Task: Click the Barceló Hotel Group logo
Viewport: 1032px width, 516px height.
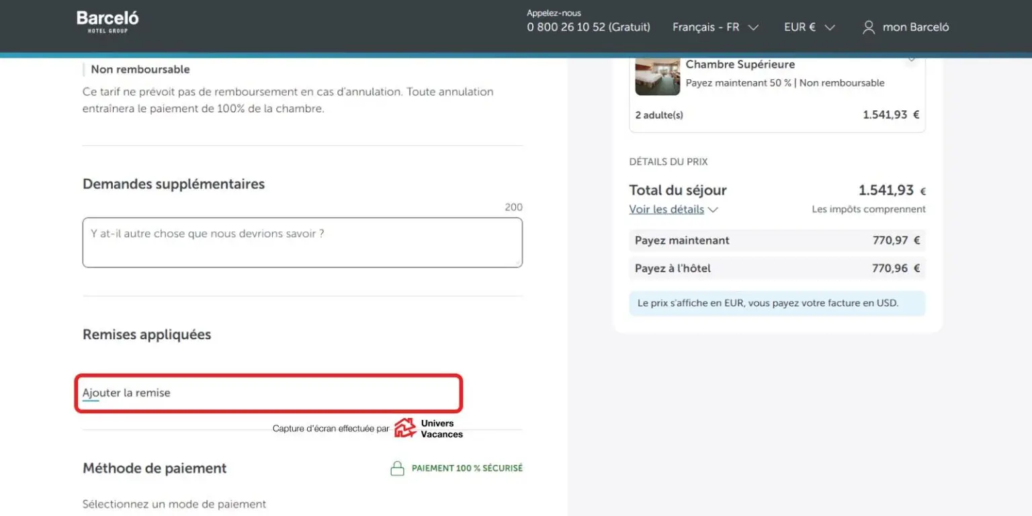Action: [107, 21]
